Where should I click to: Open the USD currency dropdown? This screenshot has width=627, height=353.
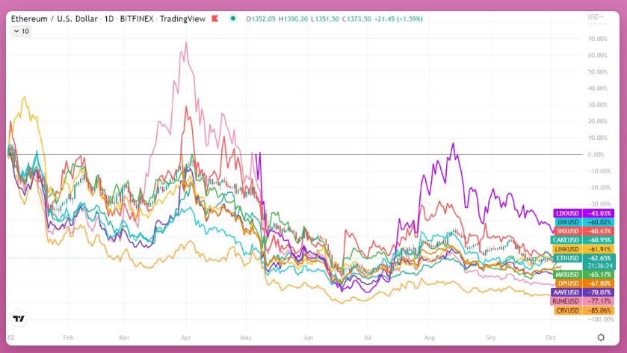click(596, 16)
